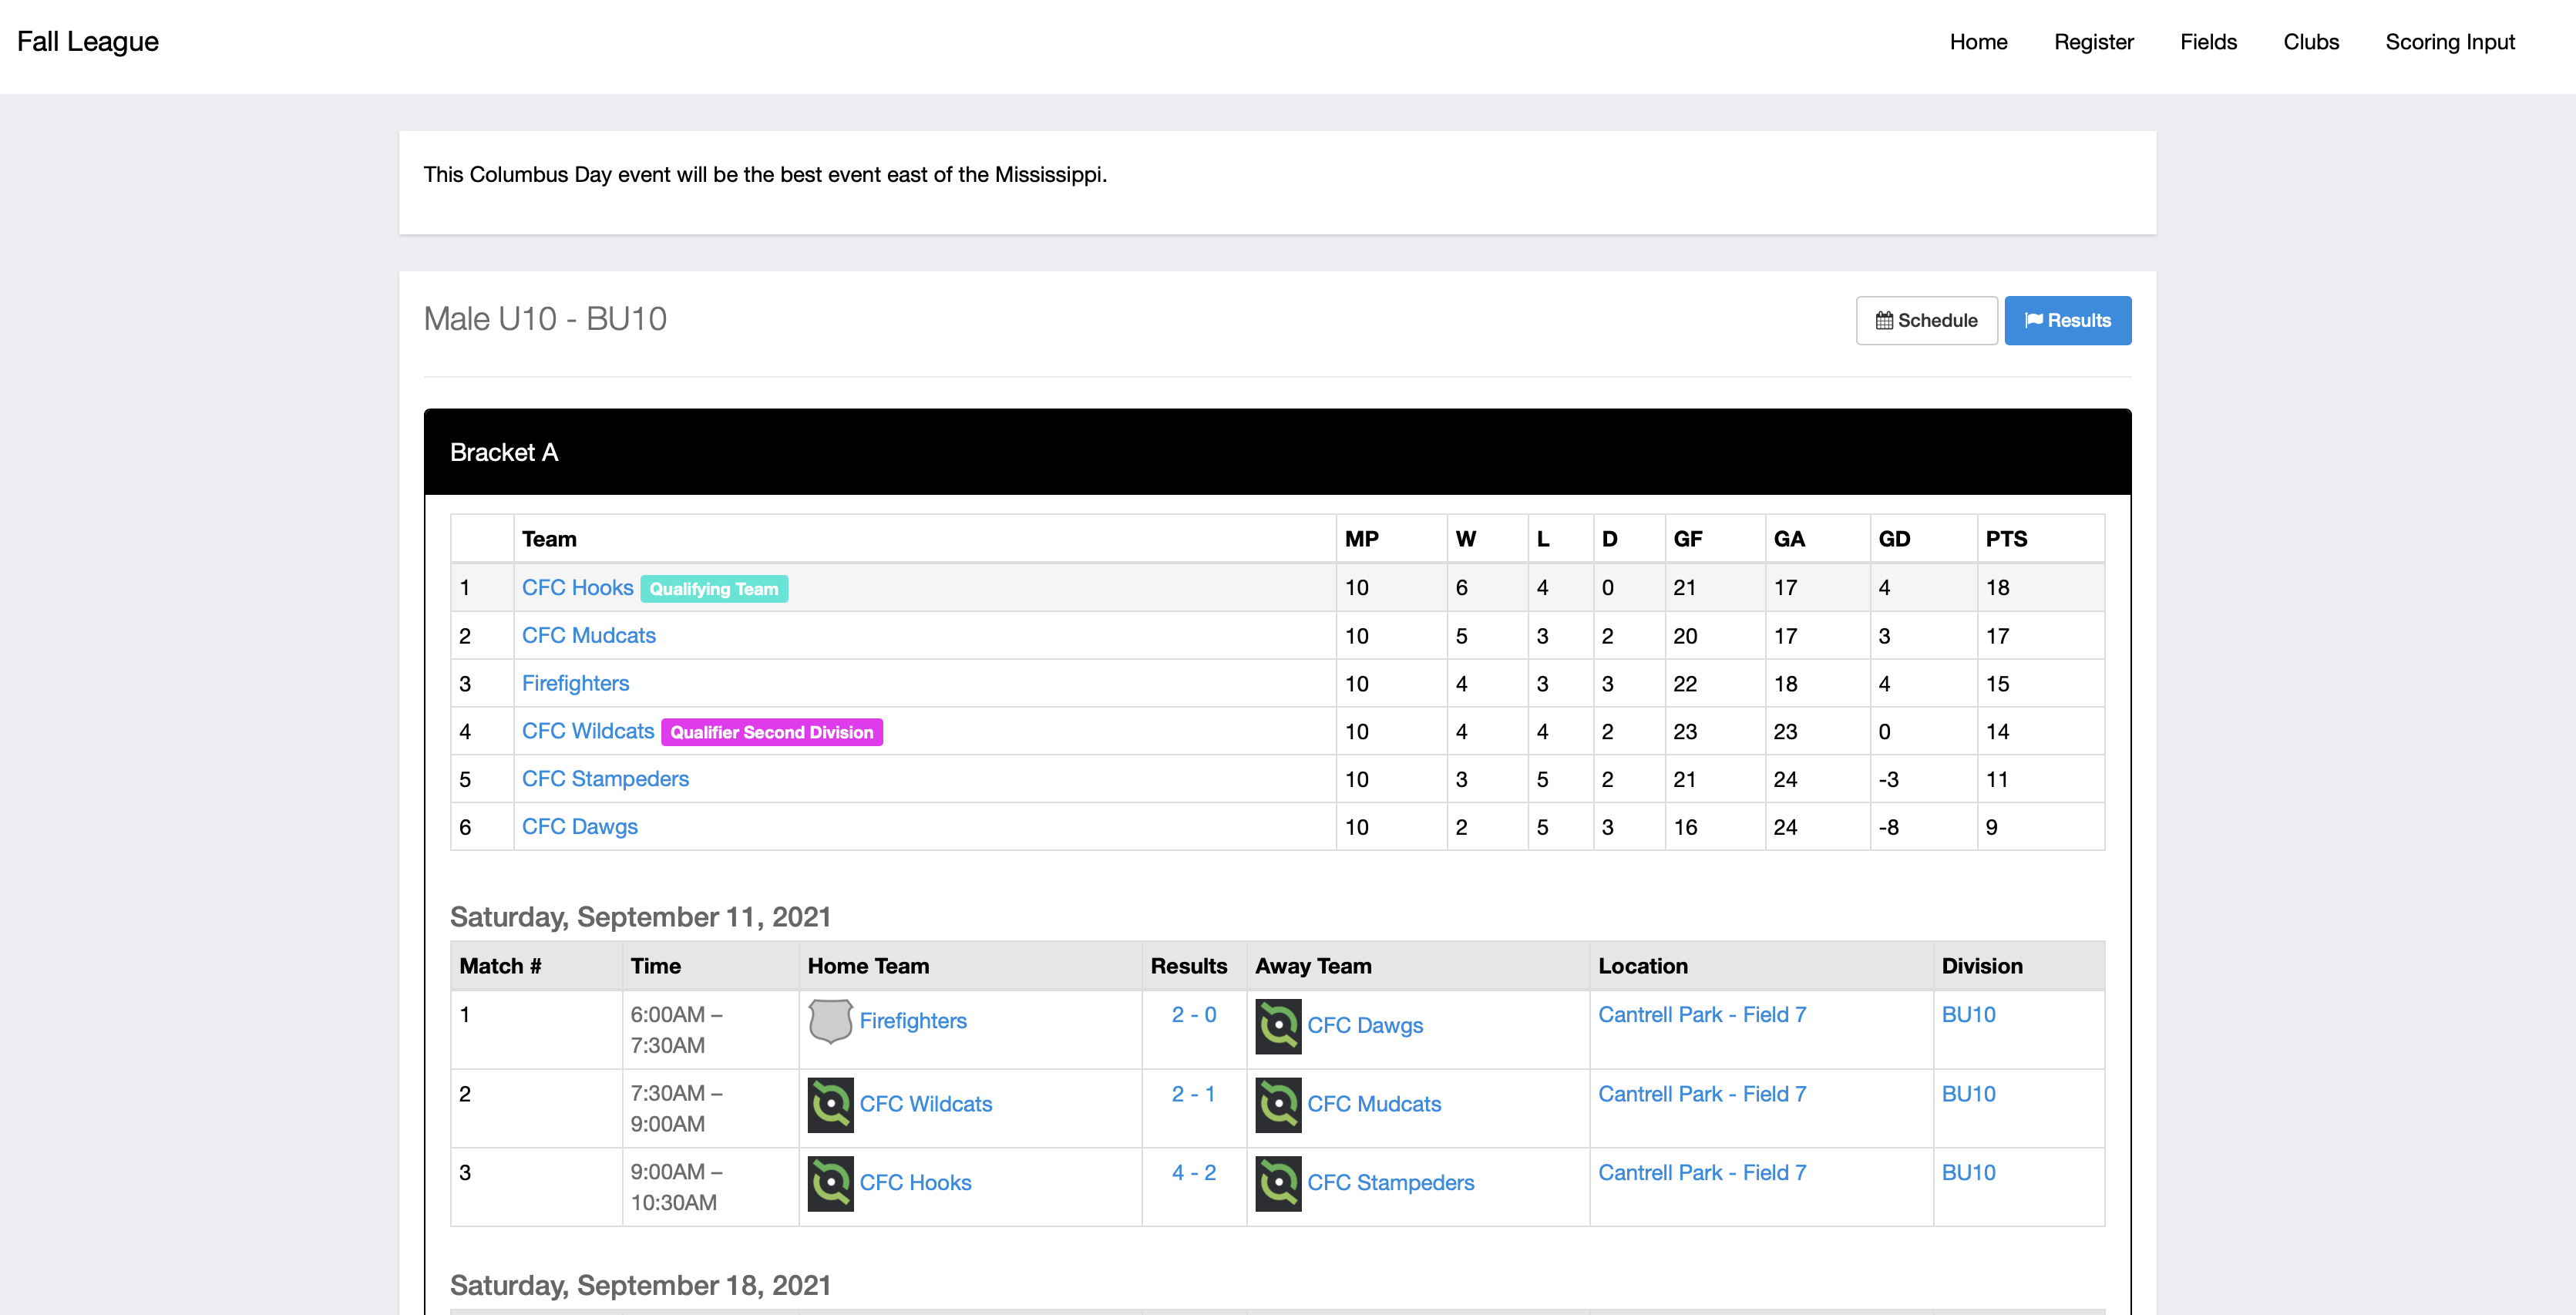Open the 2 - 1 result link
The height and width of the screenshot is (1315, 2576).
(x=1193, y=1095)
